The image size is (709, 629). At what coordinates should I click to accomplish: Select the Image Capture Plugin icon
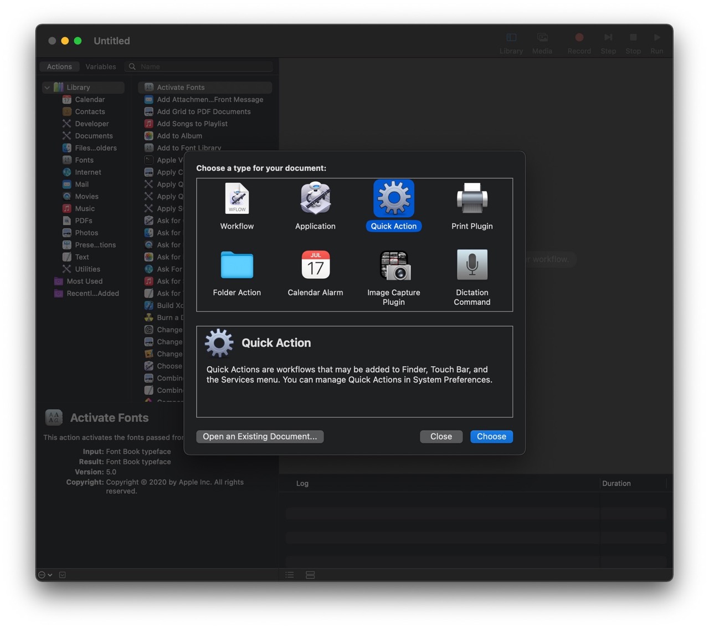[394, 265]
